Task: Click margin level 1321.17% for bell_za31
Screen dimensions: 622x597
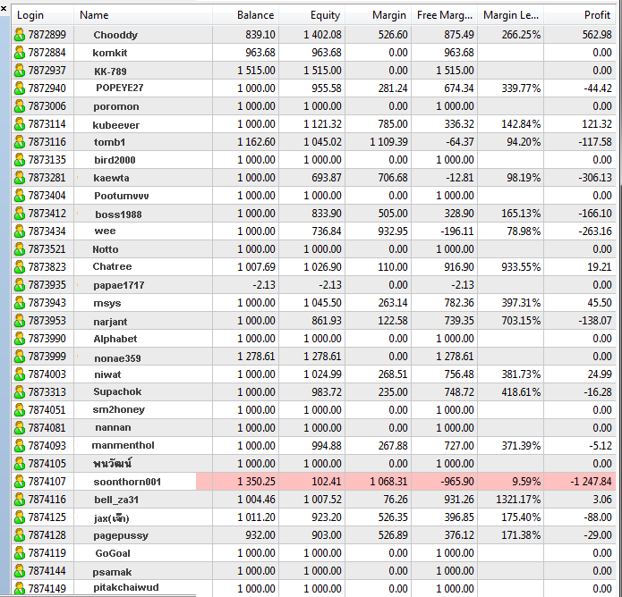Action: 518,500
